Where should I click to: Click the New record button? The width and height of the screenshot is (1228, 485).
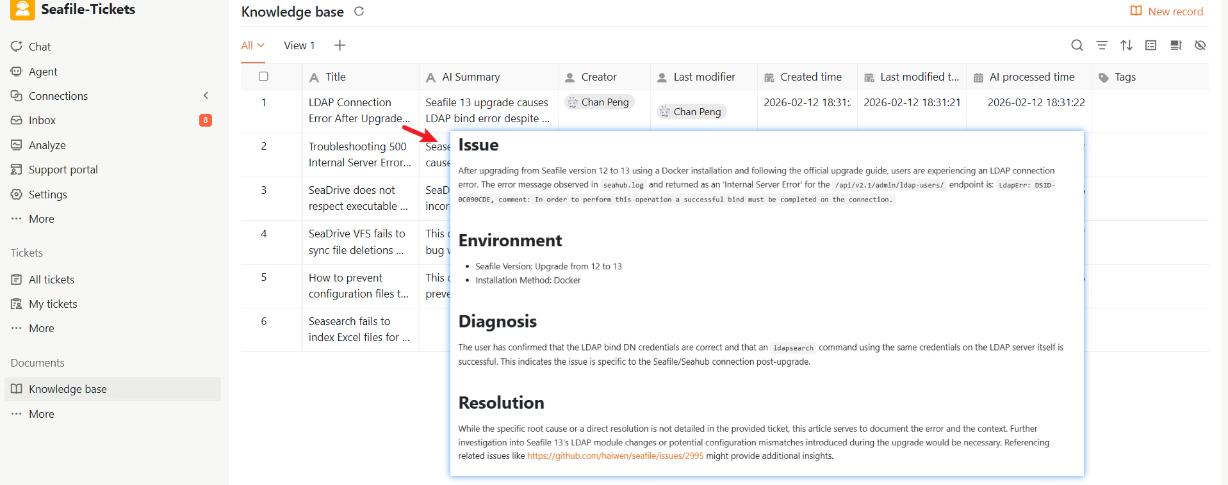point(1167,12)
